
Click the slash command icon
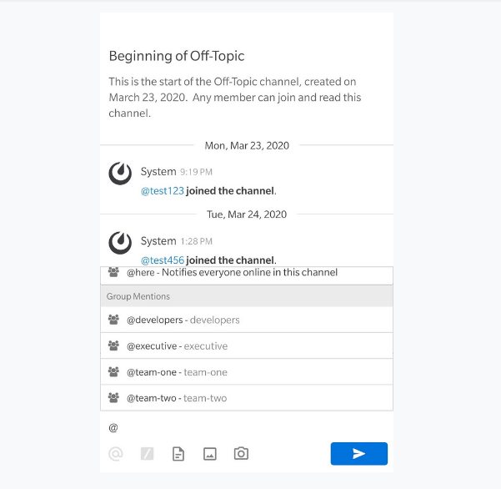pos(147,453)
